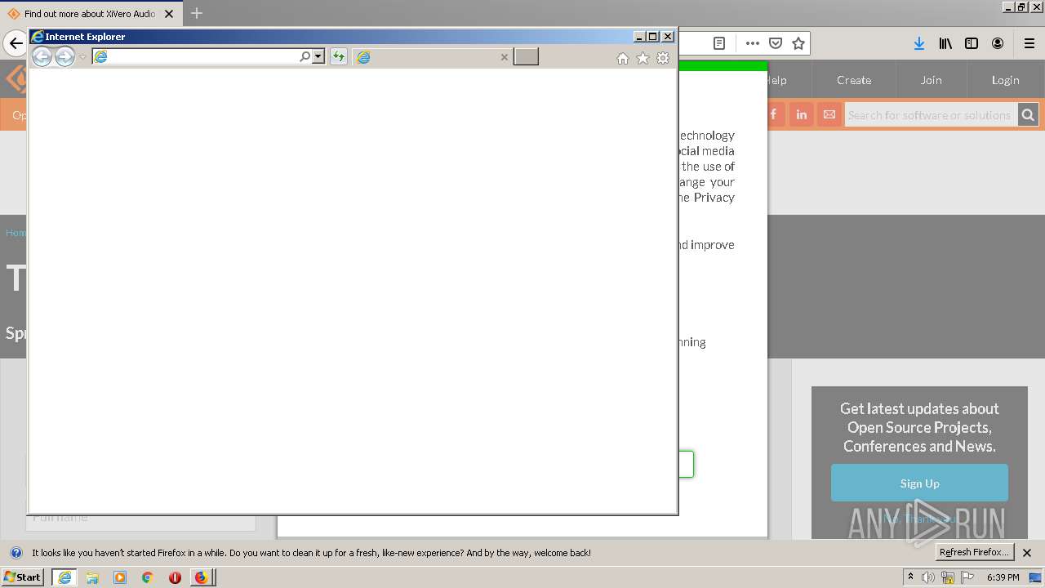This screenshot has height=588, width=1045.
Task: Open Firefox account icon
Action: click(x=998, y=43)
